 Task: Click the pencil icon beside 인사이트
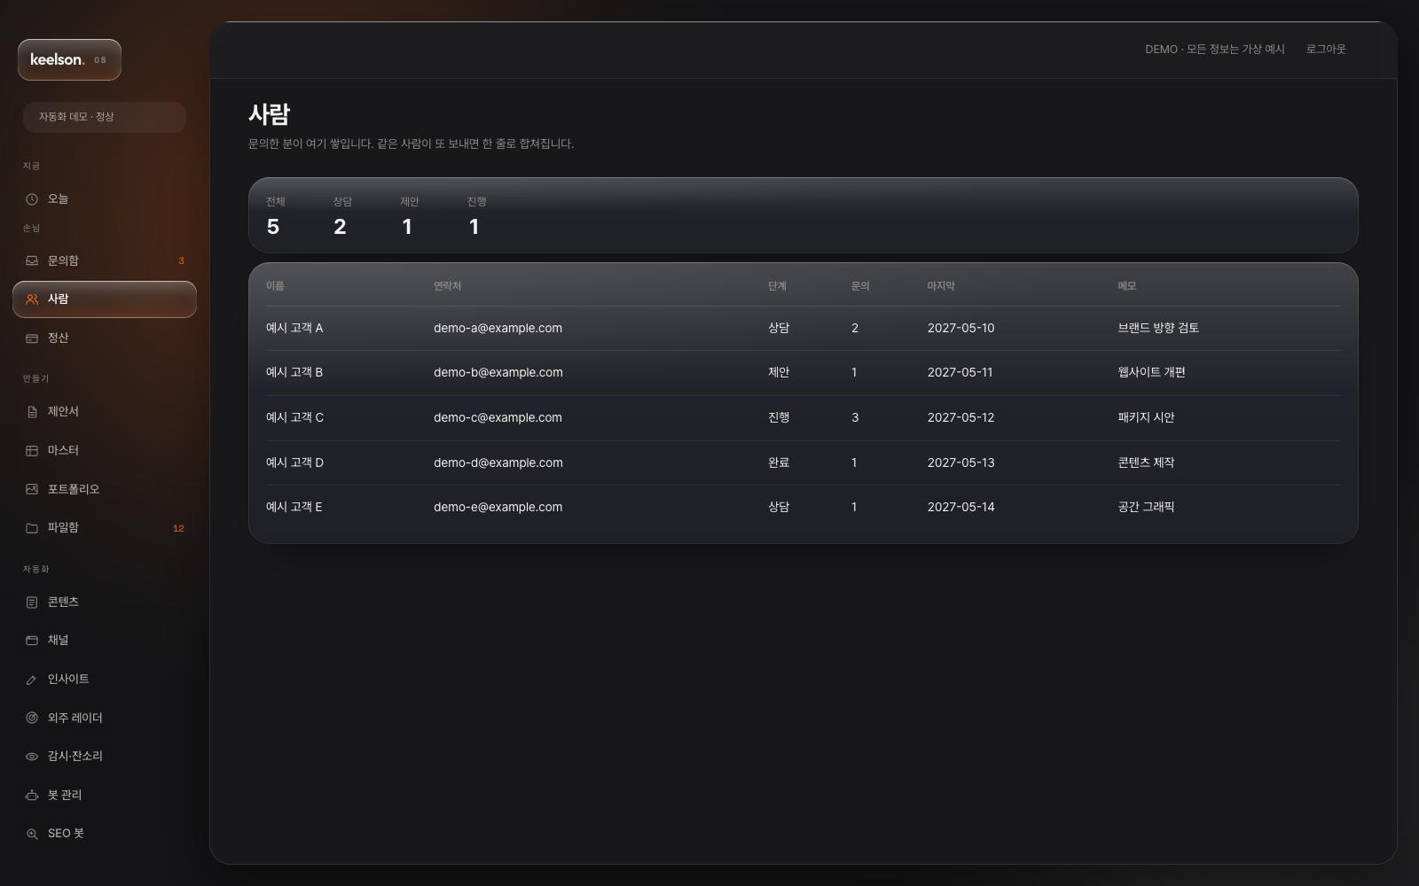click(32, 680)
